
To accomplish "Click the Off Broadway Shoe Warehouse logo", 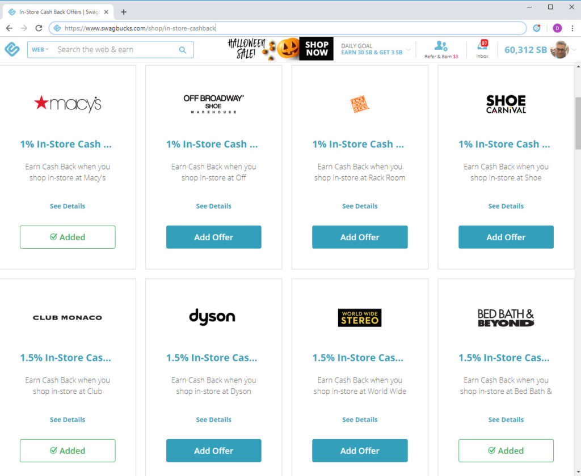I will (213, 104).
